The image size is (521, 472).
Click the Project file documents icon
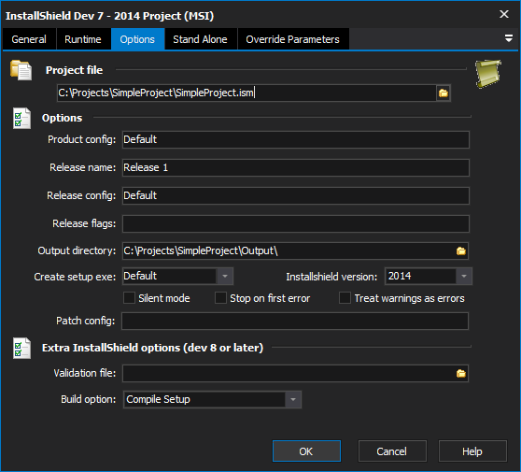[x=21, y=70]
